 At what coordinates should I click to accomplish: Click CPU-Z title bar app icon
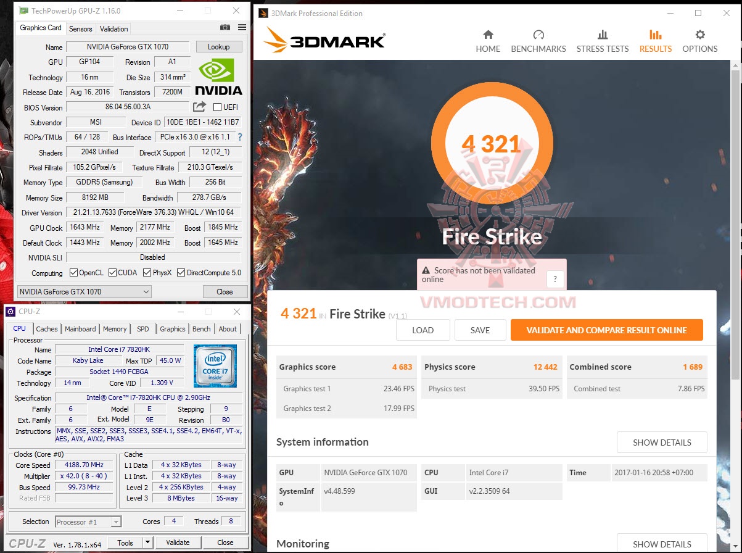coord(10,312)
